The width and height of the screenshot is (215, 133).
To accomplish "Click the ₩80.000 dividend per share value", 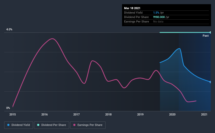I will [159, 17].
